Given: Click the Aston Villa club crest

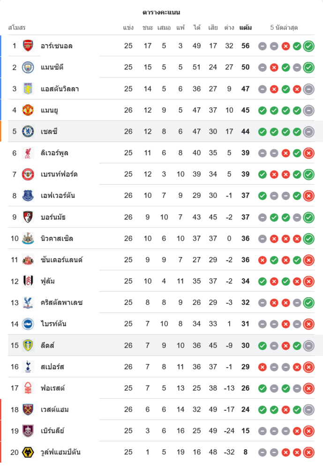Looking at the screenshot, I should 28,89.
